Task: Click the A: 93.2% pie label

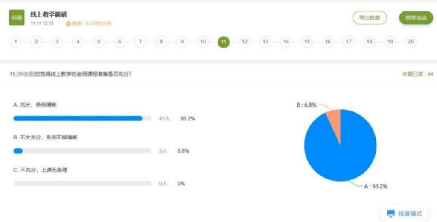Action: [x=375, y=186]
